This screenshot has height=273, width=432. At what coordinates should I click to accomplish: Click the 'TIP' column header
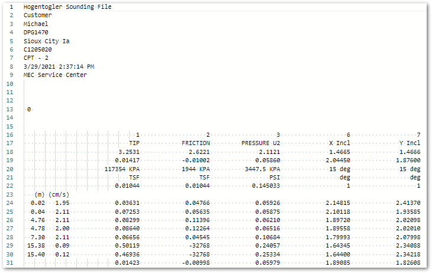click(134, 143)
